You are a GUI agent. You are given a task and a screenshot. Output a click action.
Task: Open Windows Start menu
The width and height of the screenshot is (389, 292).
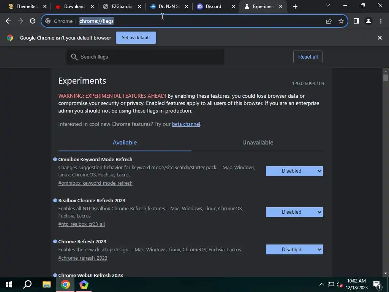pyautogui.click(x=9, y=284)
